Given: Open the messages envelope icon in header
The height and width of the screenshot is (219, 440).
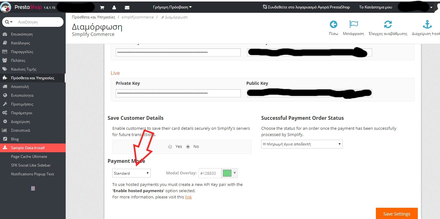Looking at the screenshot, I should (127, 7).
